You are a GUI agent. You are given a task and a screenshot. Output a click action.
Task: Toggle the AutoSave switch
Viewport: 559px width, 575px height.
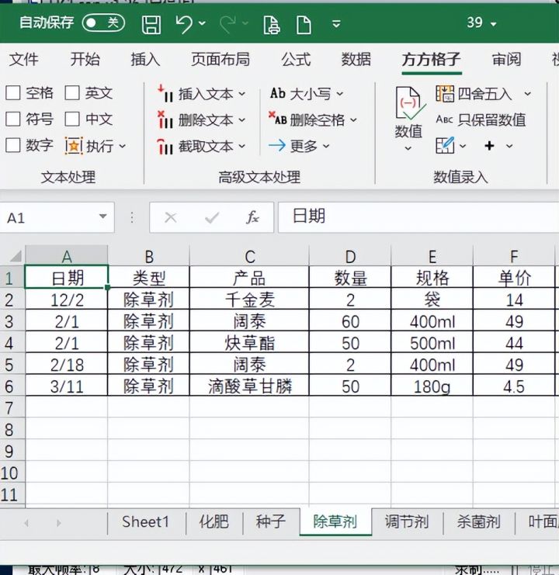(103, 23)
